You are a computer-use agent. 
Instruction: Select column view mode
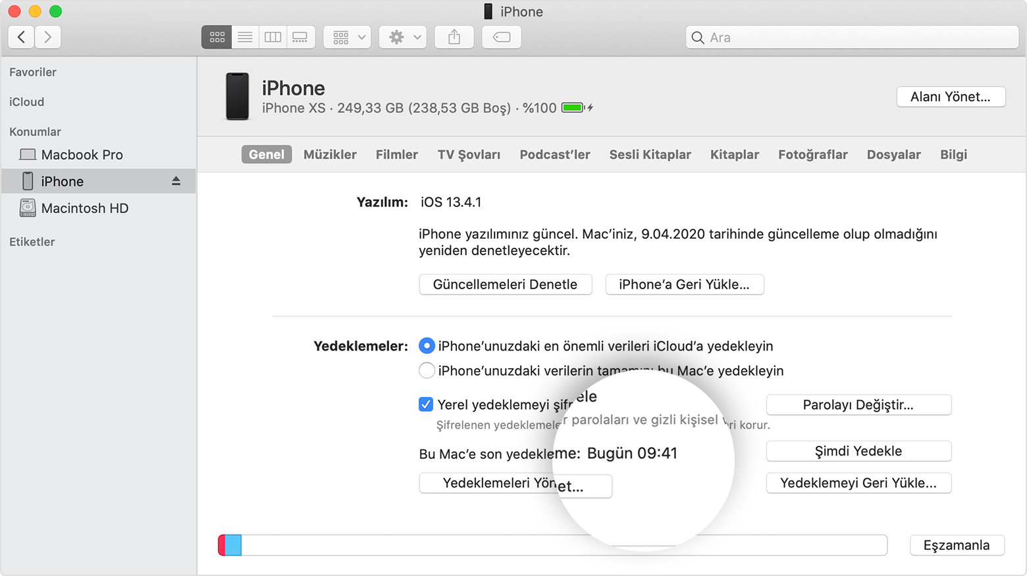pyautogui.click(x=272, y=37)
